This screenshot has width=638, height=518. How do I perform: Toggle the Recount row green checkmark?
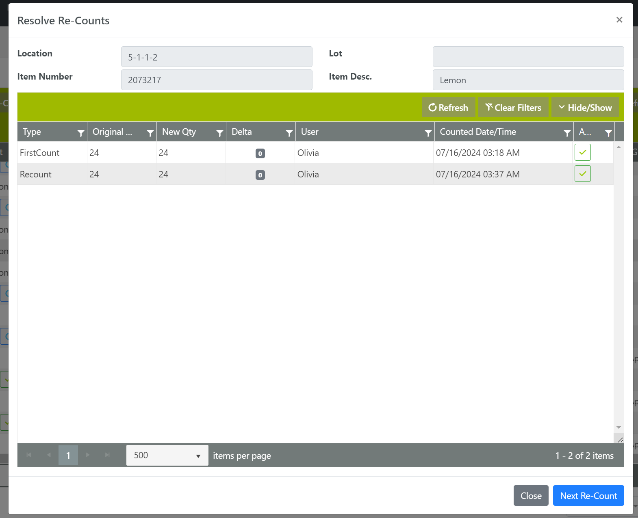pos(582,174)
